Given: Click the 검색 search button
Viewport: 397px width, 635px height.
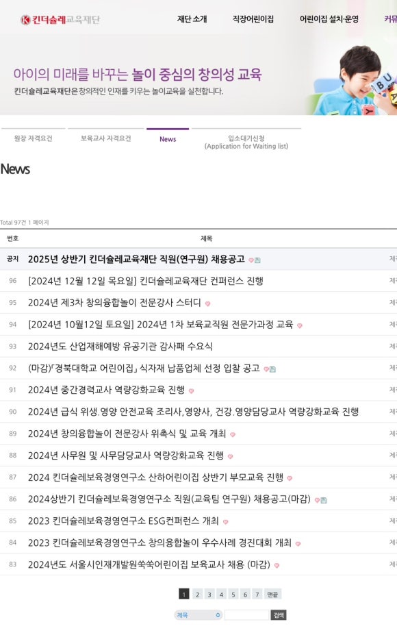Looking at the screenshot, I should [279, 615].
